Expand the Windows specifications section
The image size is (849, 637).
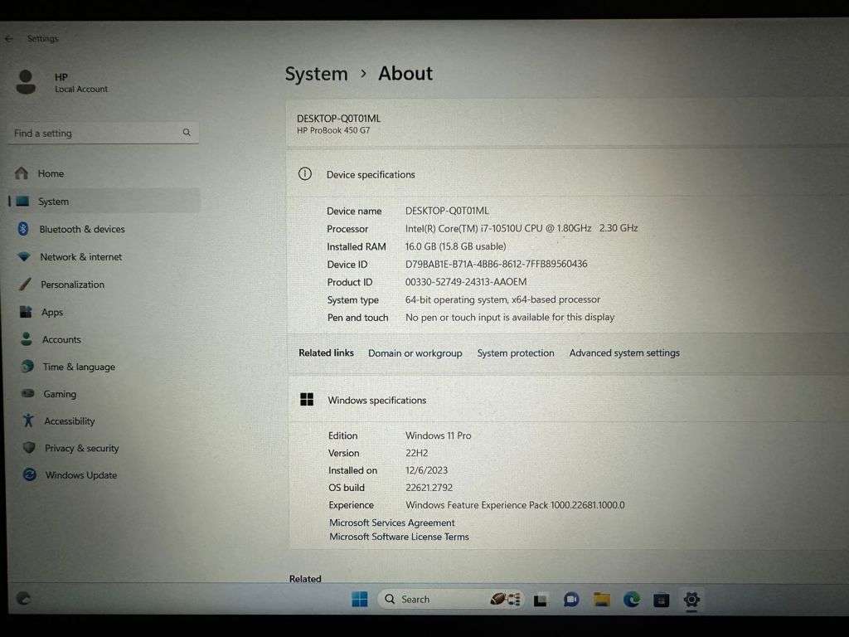[x=376, y=400]
